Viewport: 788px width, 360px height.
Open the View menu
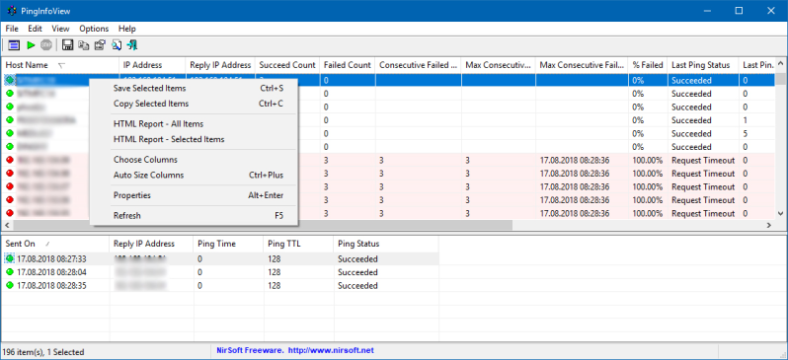pyautogui.click(x=60, y=29)
